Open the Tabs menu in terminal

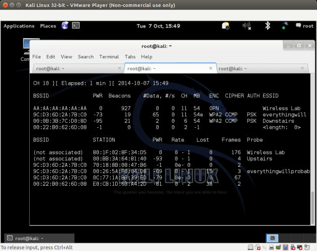pyautogui.click(x=130, y=57)
